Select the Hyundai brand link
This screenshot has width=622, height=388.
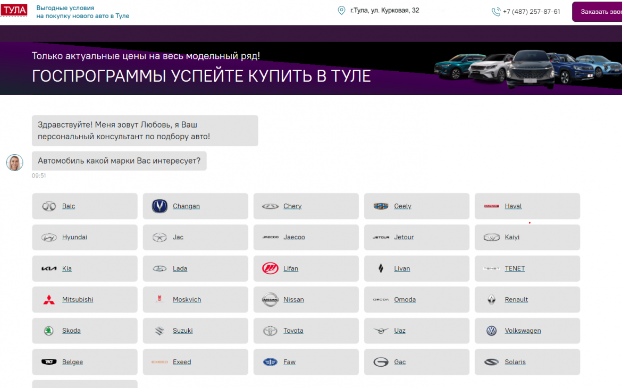point(74,237)
